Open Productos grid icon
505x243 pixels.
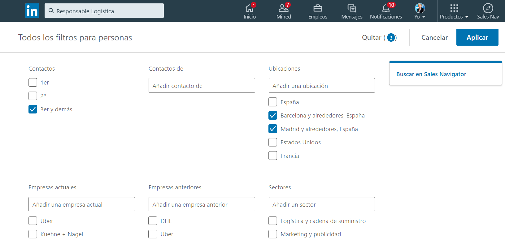click(454, 8)
